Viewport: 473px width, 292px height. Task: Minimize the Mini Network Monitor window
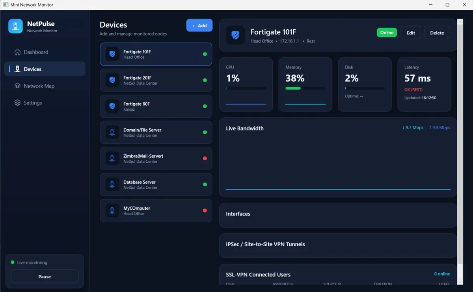[430, 5]
